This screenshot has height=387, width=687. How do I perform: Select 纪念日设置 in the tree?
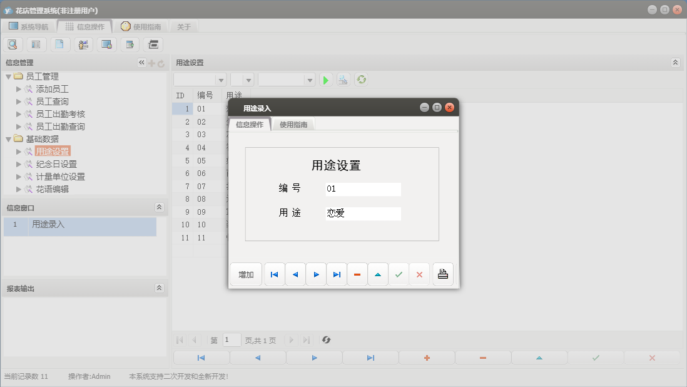[x=56, y=164]
